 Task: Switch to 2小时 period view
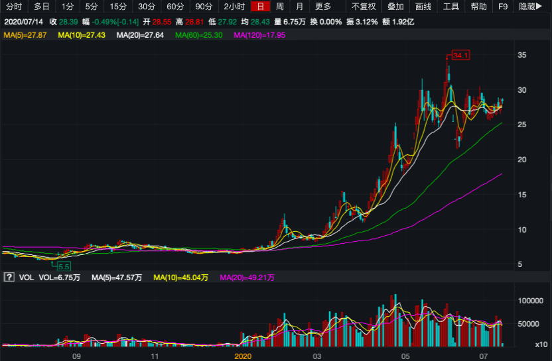click(234, 7)
